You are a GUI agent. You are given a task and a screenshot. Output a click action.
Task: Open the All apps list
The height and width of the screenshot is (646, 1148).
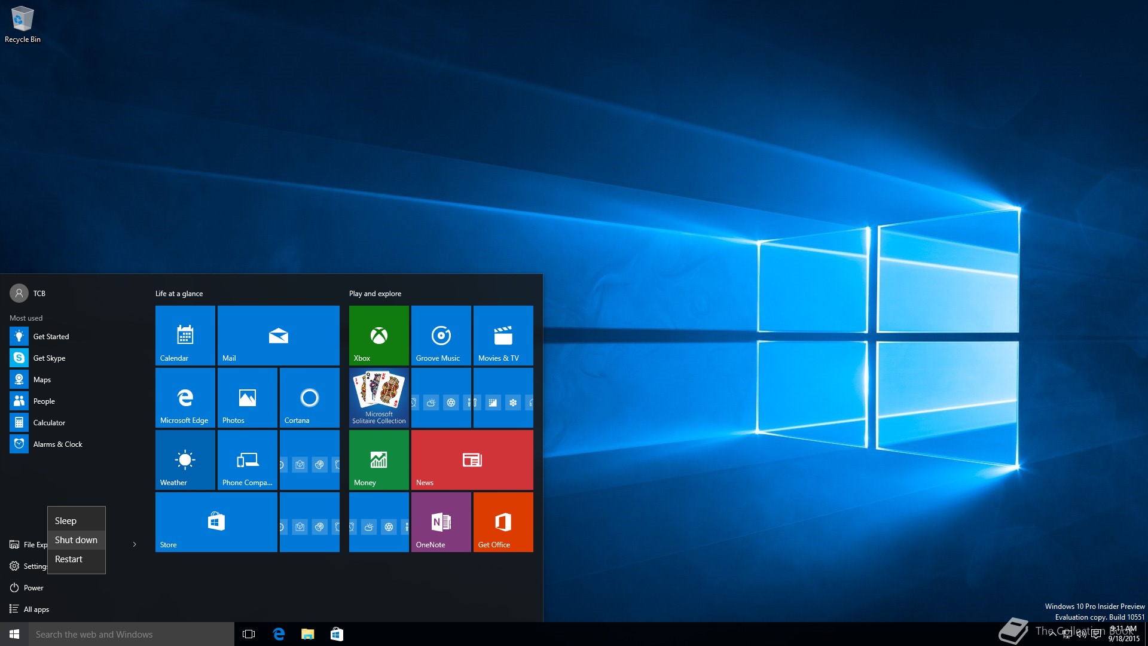click(36, 609)
